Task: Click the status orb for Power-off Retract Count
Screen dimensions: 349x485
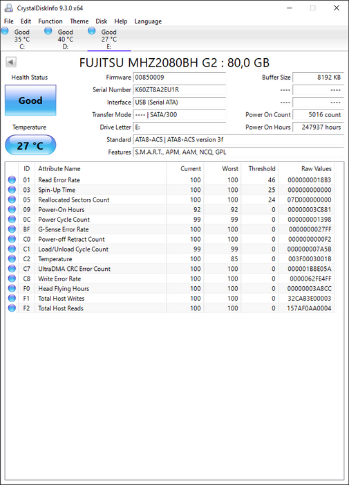Action: 12,239
